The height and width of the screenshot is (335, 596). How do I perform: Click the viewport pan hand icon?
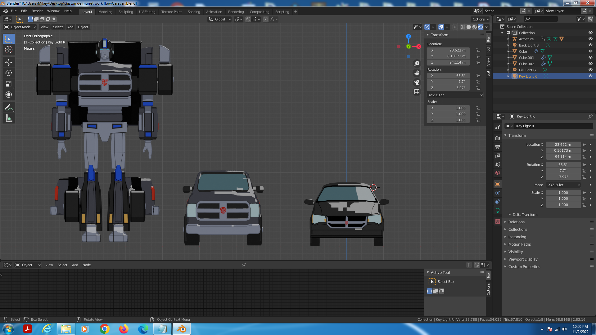tap(417, 73)
